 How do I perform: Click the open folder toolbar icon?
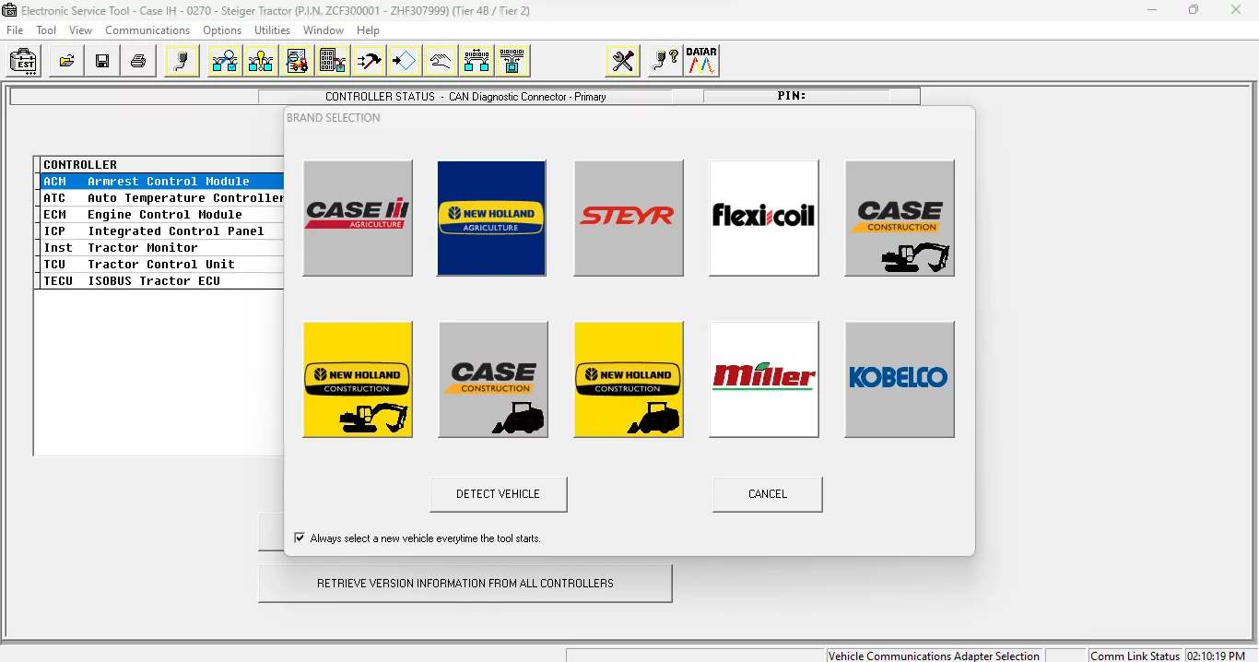(66, 62)
